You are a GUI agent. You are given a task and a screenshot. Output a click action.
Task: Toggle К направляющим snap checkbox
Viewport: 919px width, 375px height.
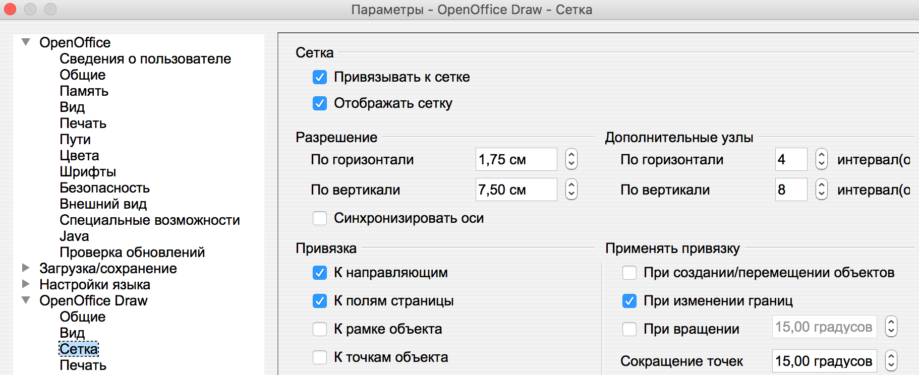pyautogui.click(x=320, y=273)
